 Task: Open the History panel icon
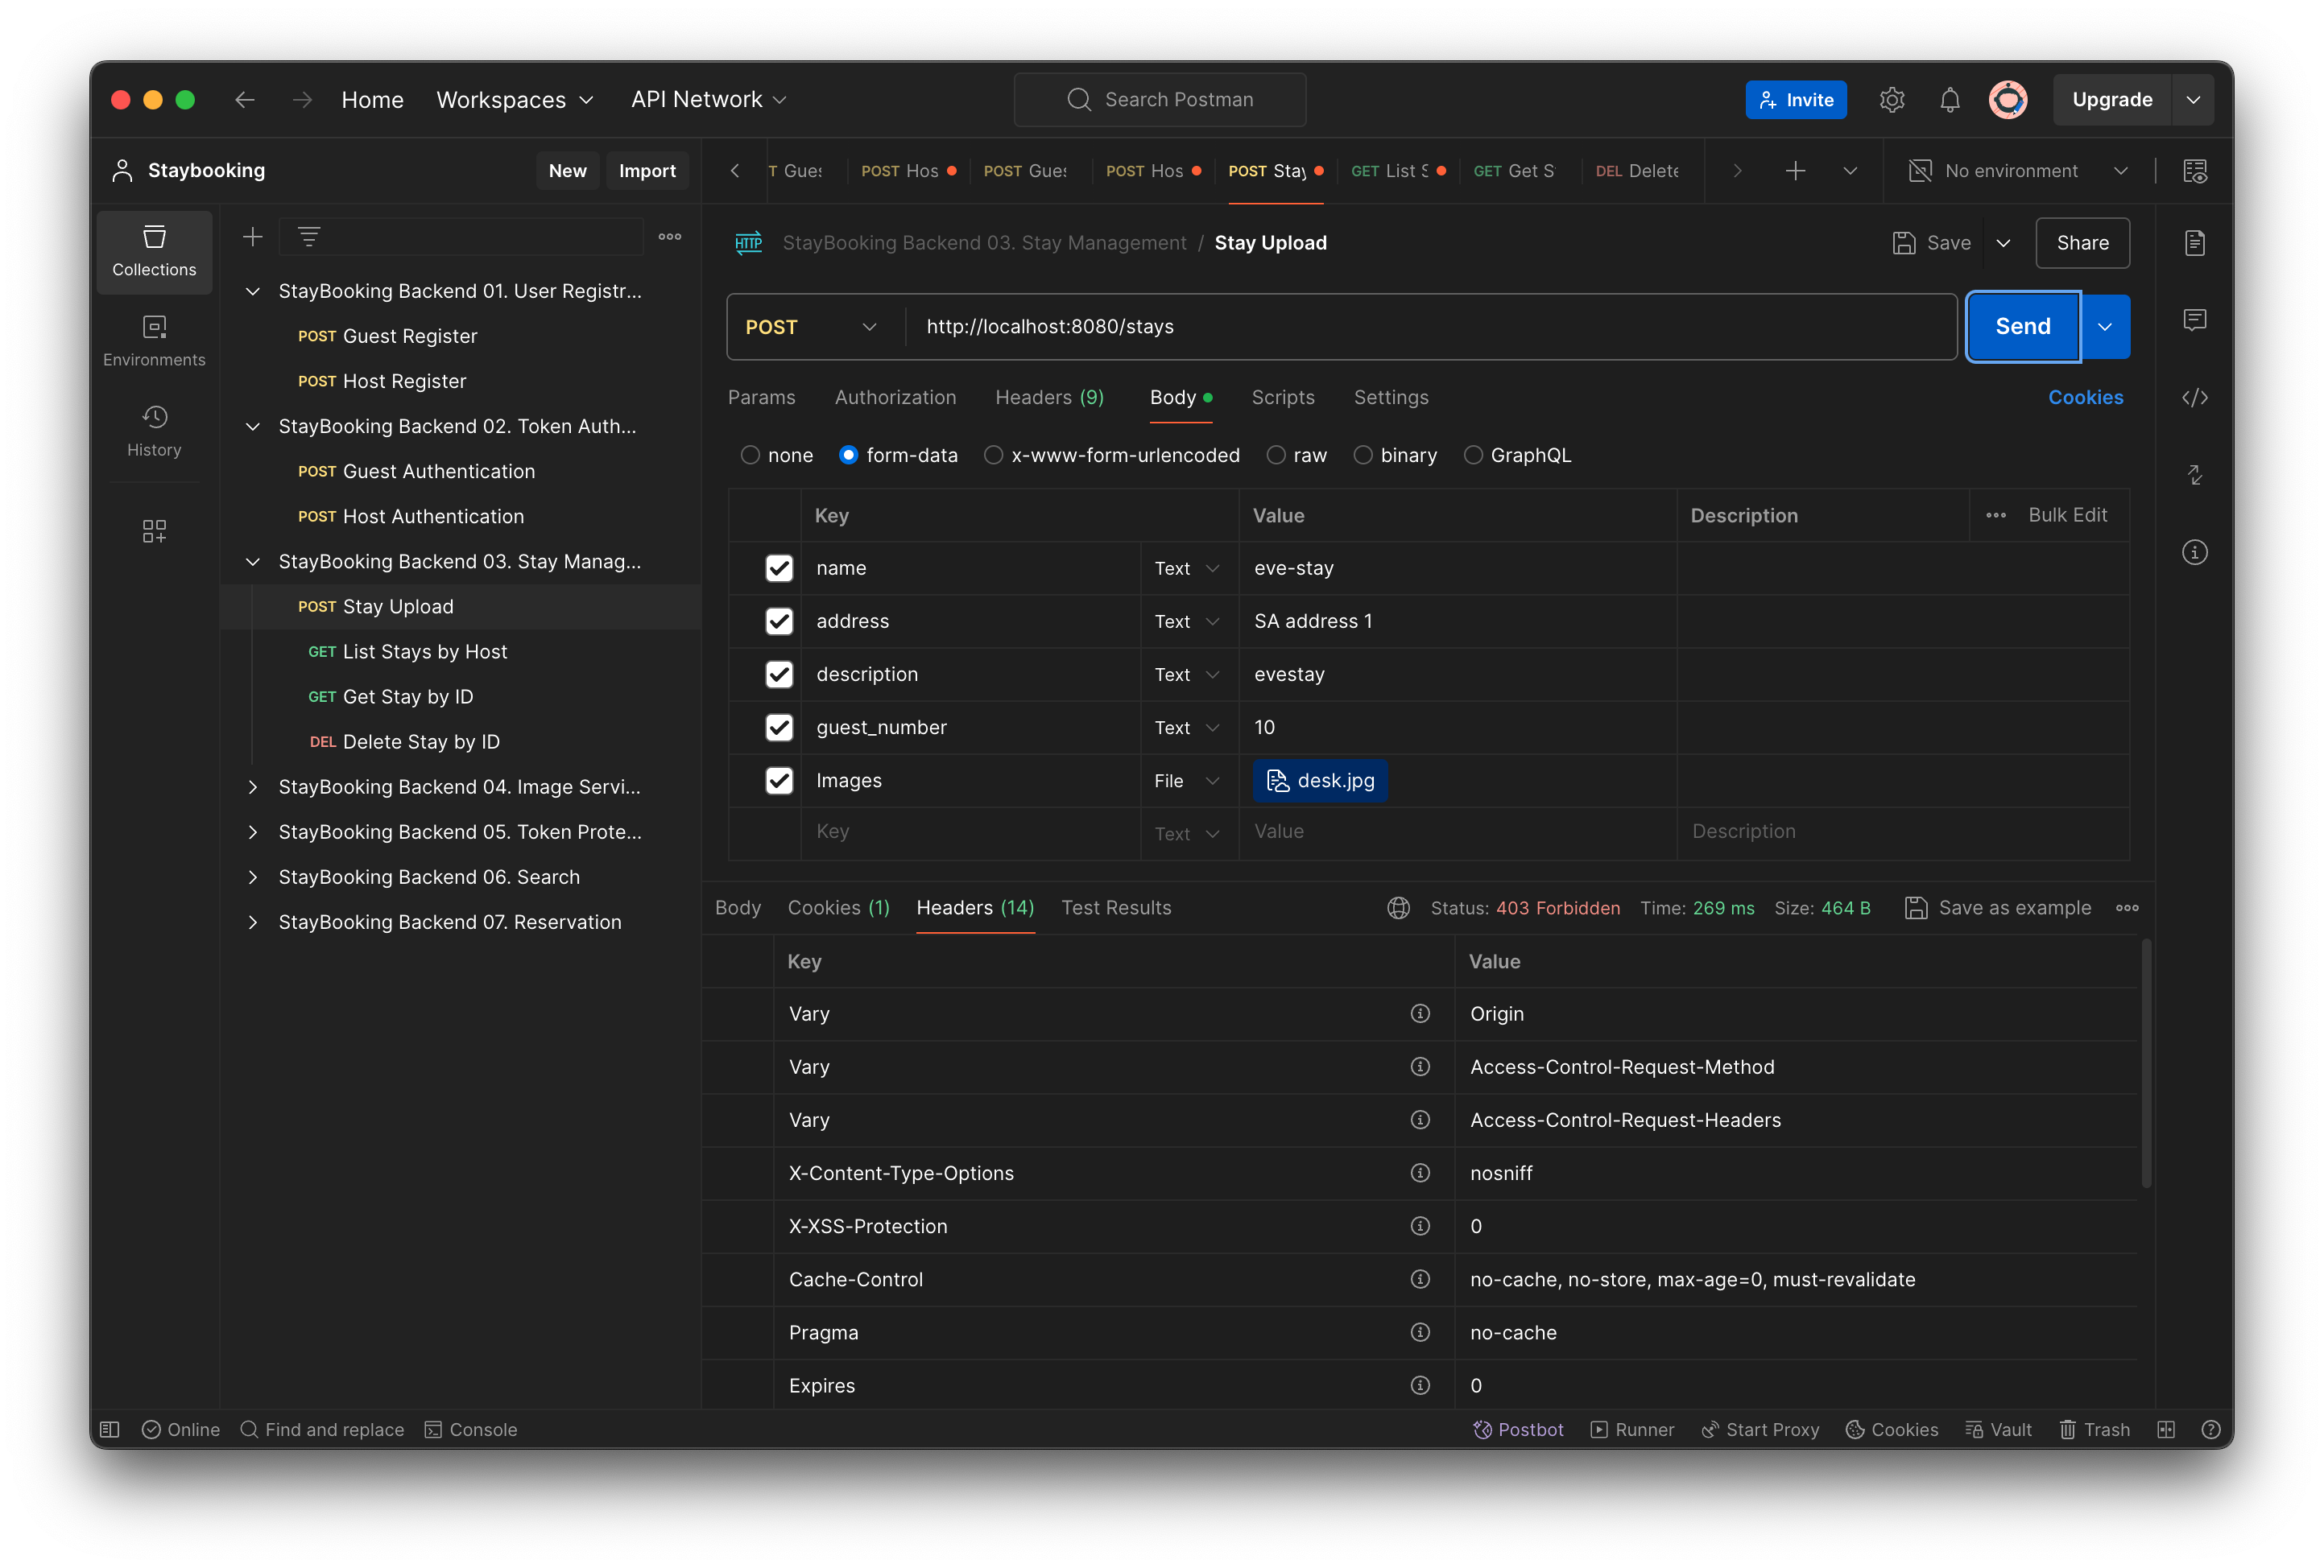[x=154, y=430]
